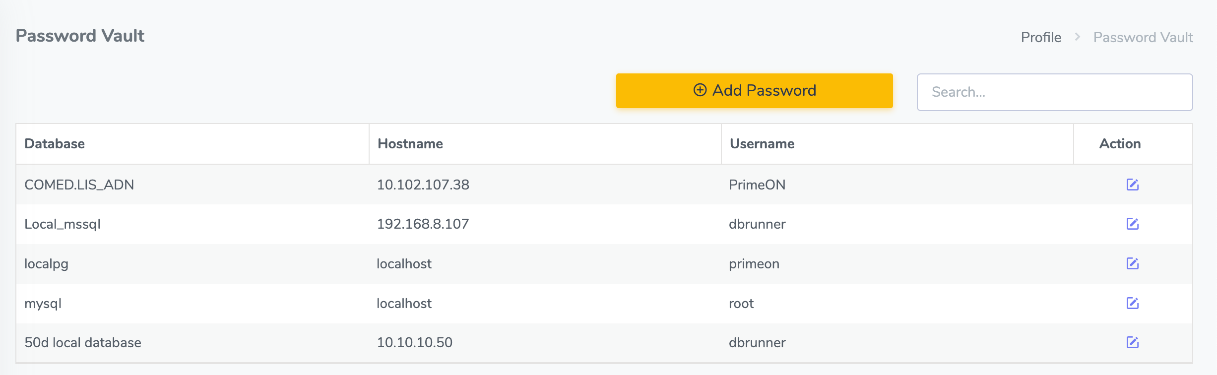This screenshot has height=375, width=1217.
Task: Click the Action column header
Action: click(x=1120, y=144)
